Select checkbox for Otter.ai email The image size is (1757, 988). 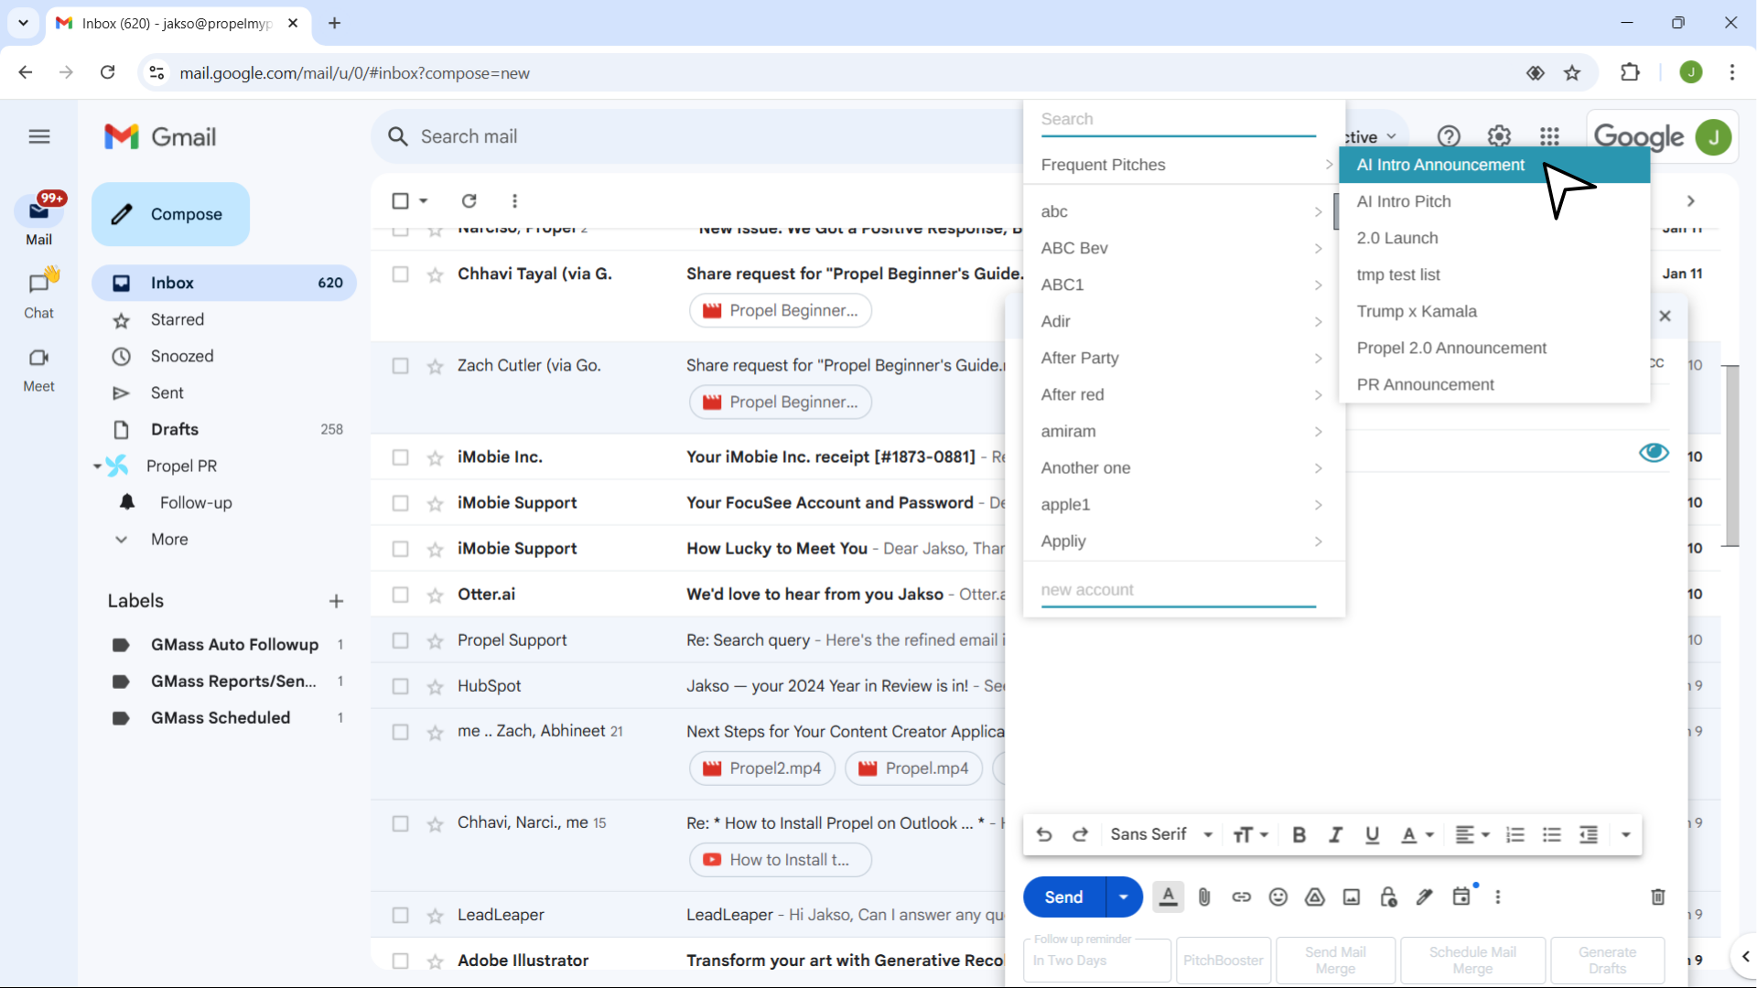click(400, 594)
